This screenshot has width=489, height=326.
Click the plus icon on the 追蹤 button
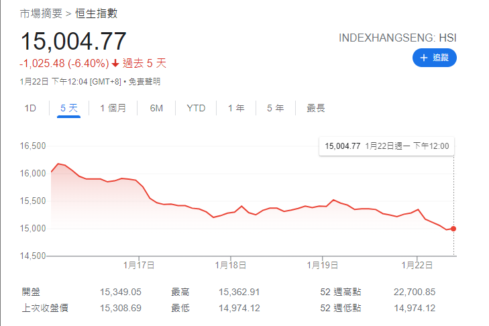pyautogui.click(x=424, y=58)
